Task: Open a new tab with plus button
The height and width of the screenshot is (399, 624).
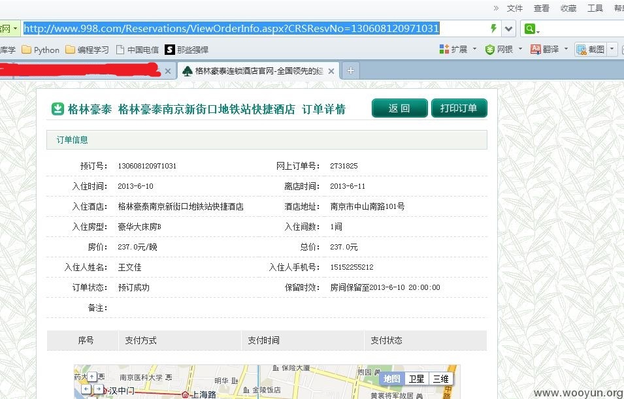Action: tap(351, 71)
